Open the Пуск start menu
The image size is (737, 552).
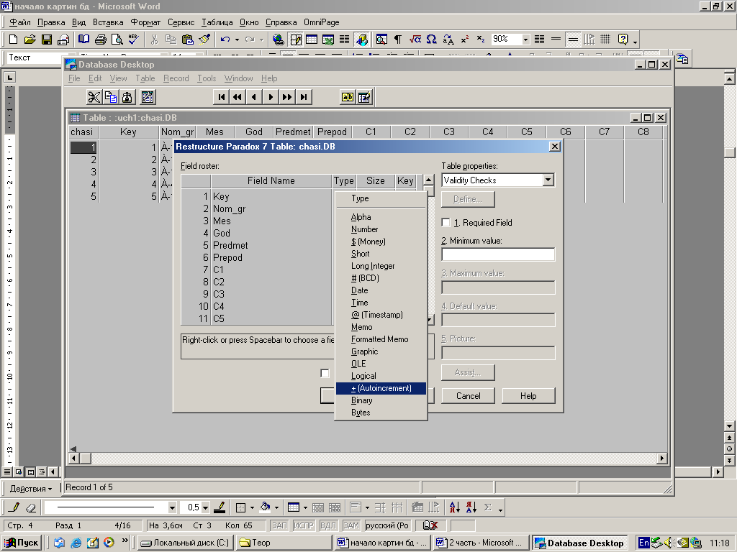(22, 543)
